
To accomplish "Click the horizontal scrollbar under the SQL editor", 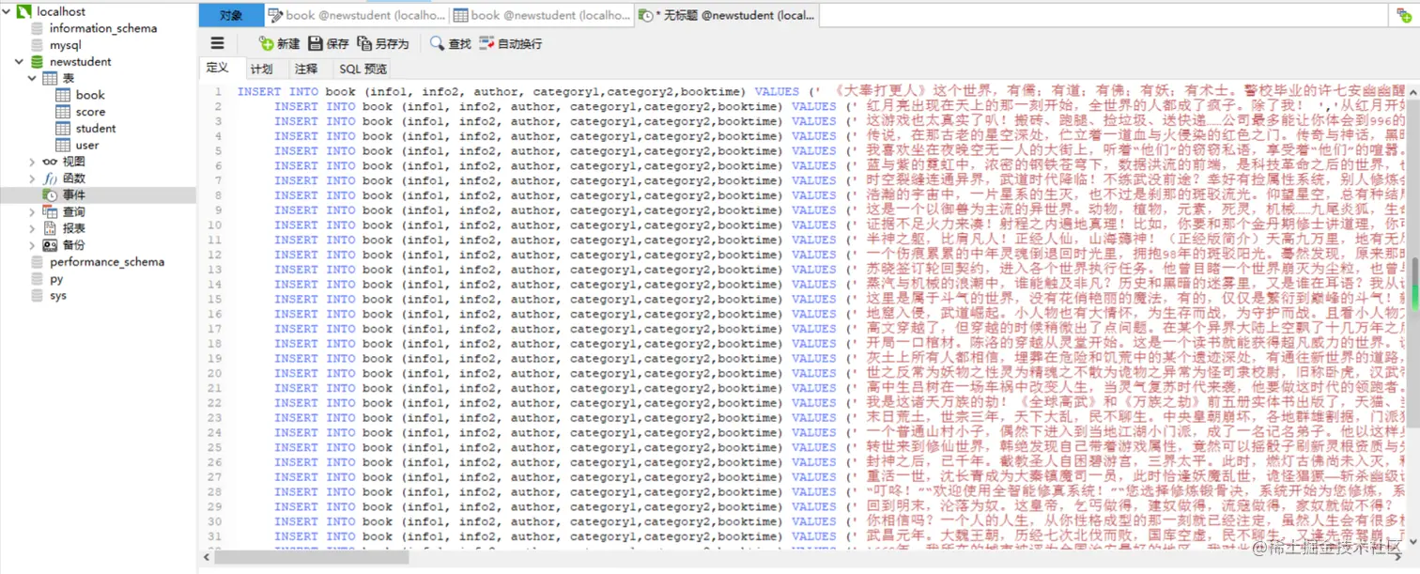I will click(311, 556).
